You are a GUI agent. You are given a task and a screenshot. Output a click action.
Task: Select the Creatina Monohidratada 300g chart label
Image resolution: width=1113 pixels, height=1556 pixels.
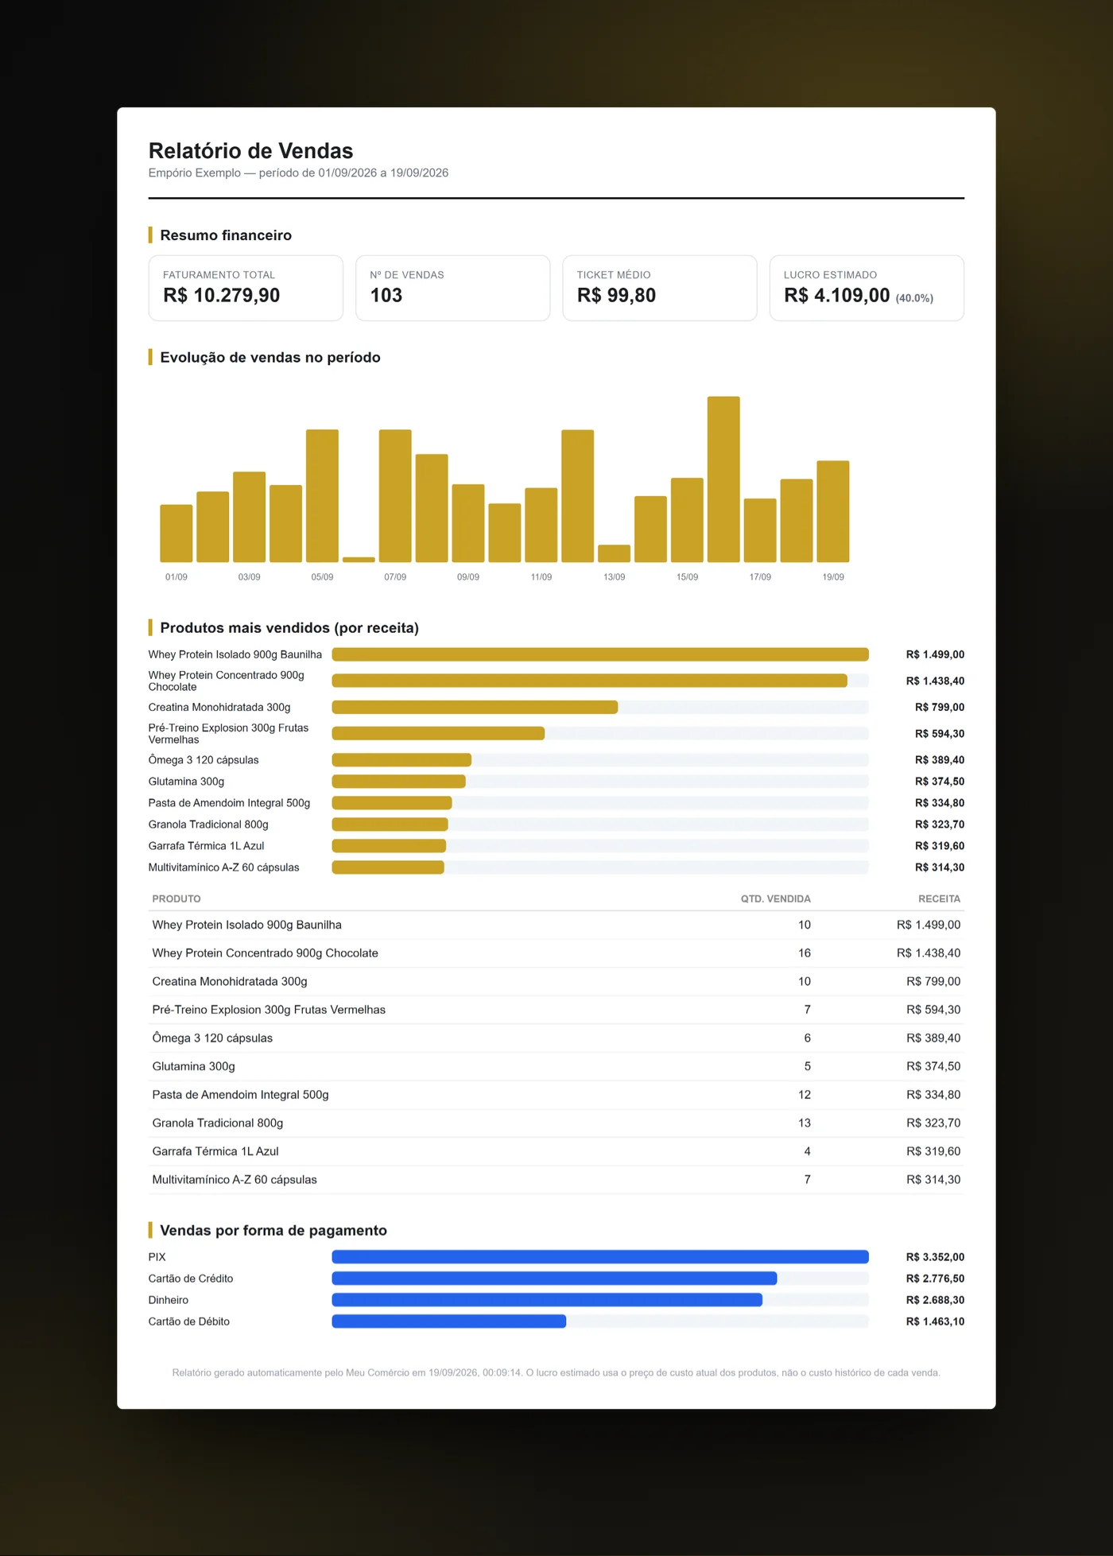pos(219,708)
